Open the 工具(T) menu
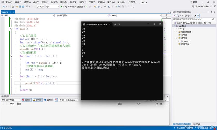 92,2
